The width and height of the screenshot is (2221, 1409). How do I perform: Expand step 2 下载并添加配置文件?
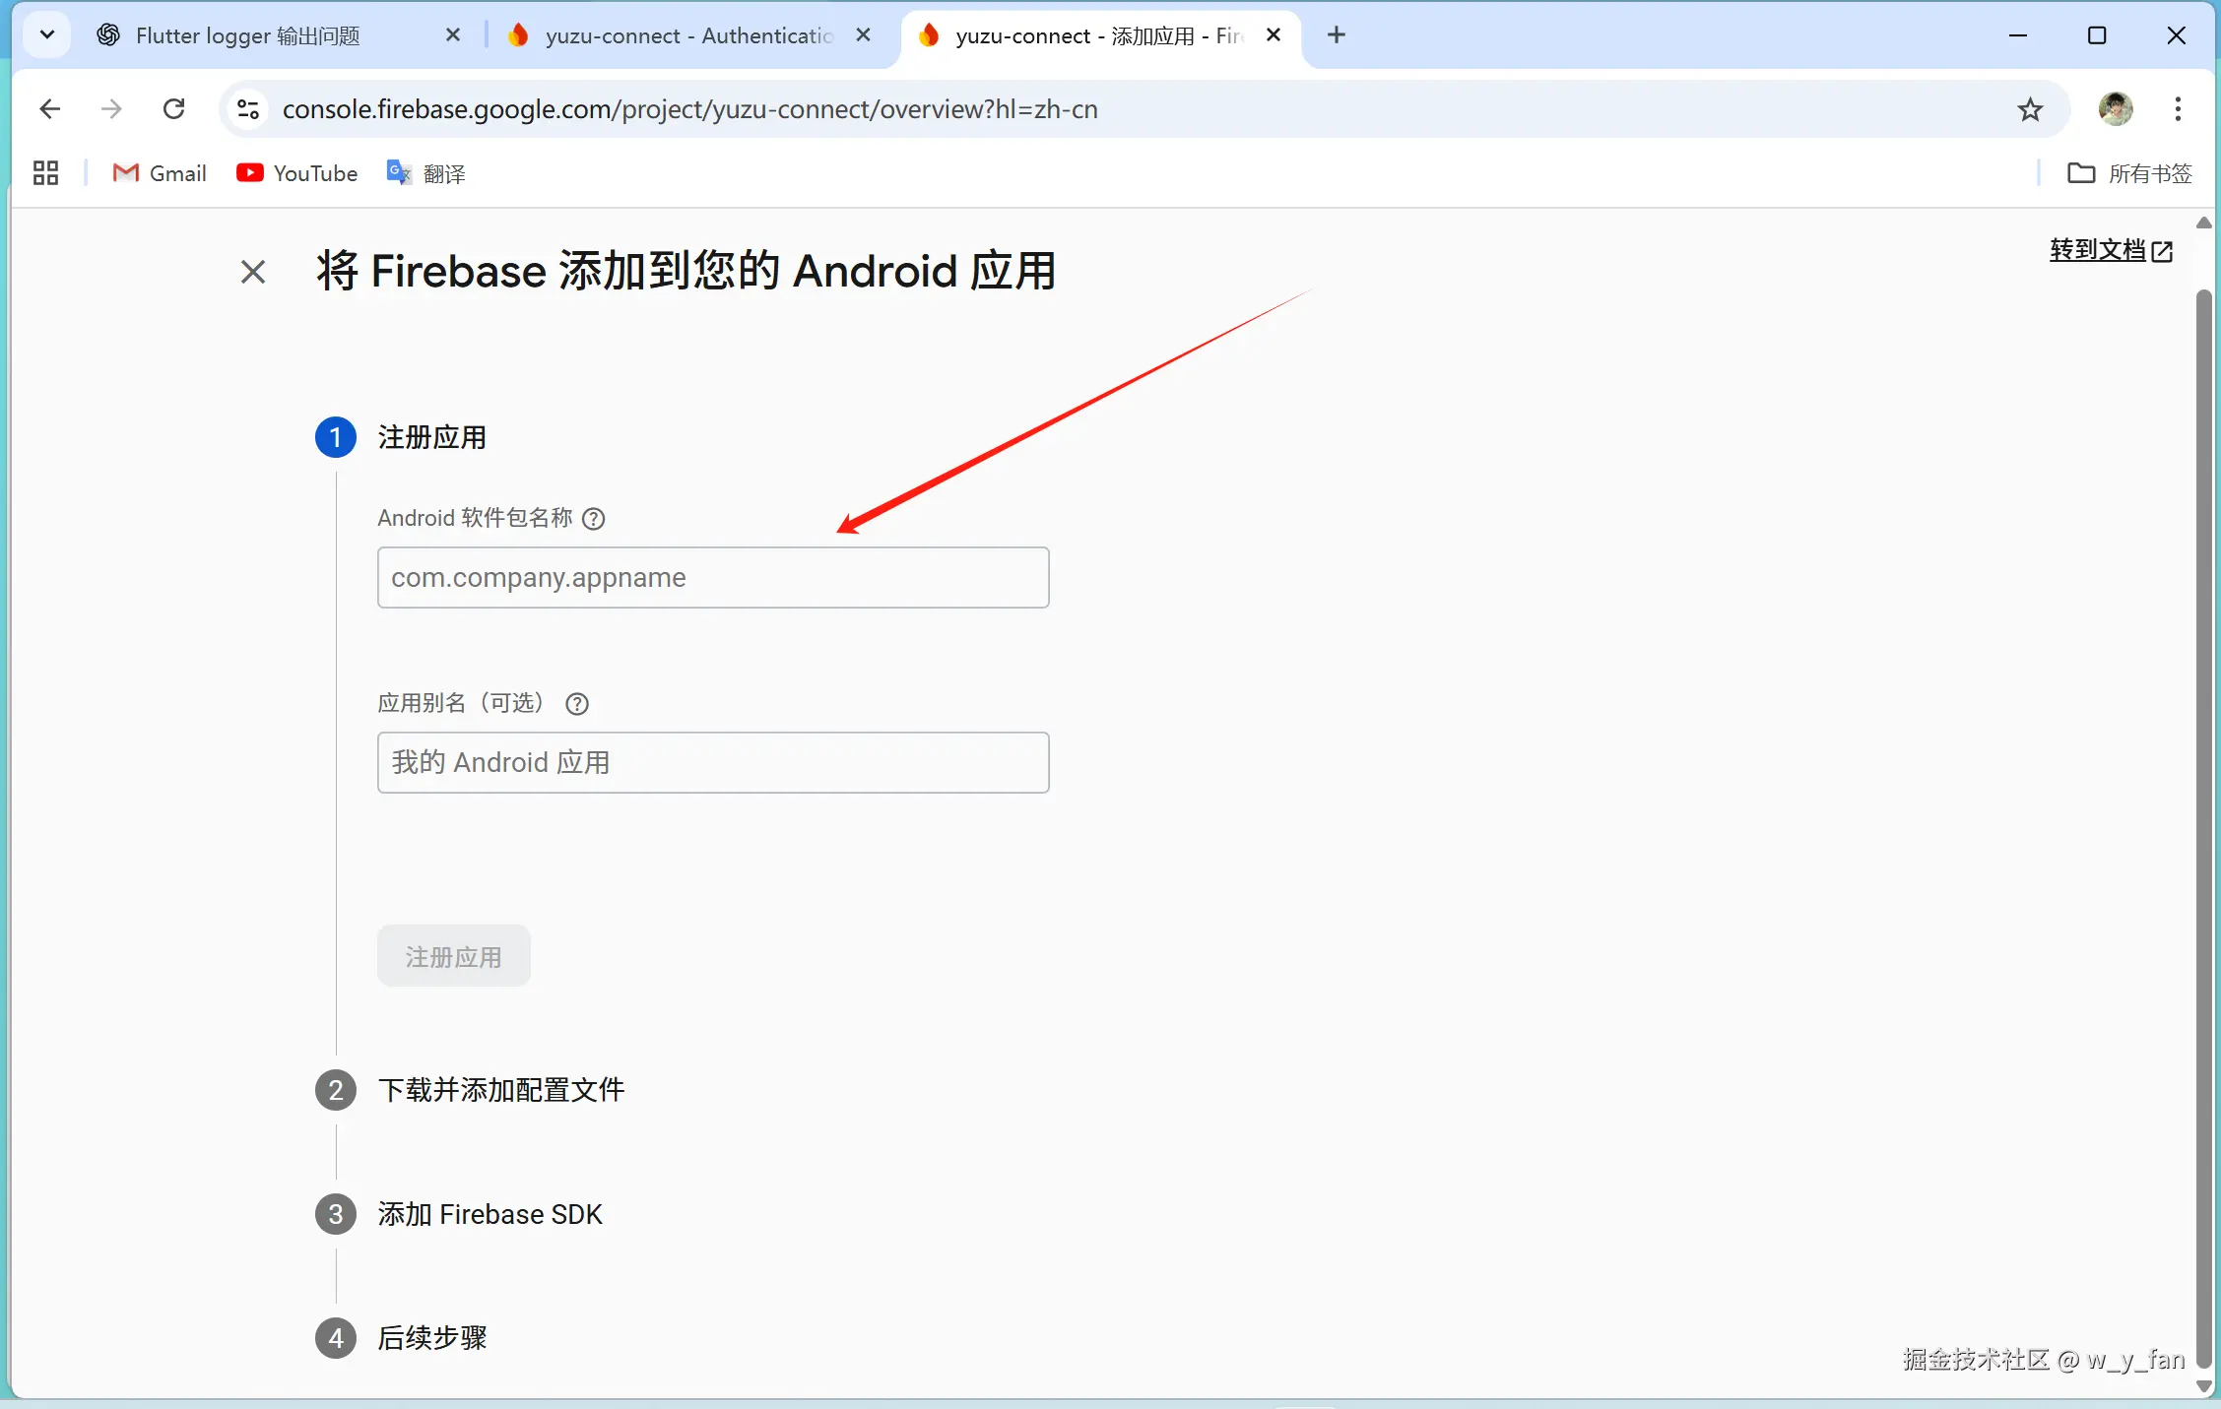point(501,1090)
